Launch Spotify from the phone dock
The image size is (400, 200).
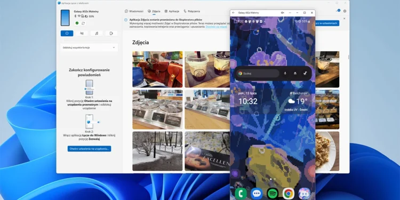pos(273,194)
